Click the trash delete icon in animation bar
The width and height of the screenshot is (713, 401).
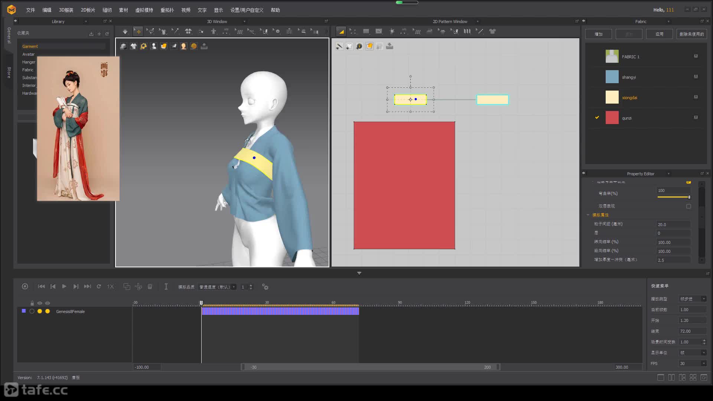pyautogui.click(x=150, y=286)
